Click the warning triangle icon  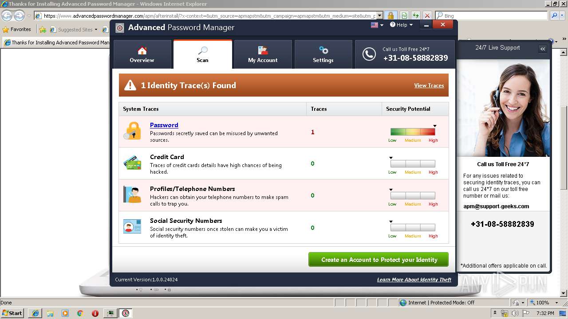(130, 85)
